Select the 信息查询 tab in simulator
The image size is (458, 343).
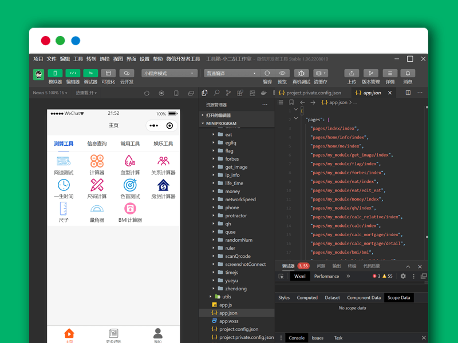[x=97, y=143]
